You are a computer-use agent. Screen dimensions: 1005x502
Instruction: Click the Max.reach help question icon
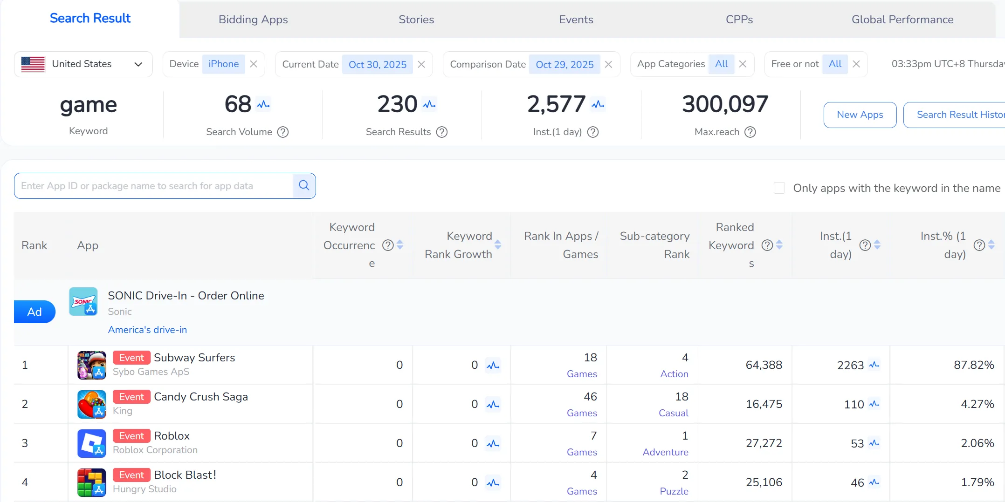[x=750, y=132]
